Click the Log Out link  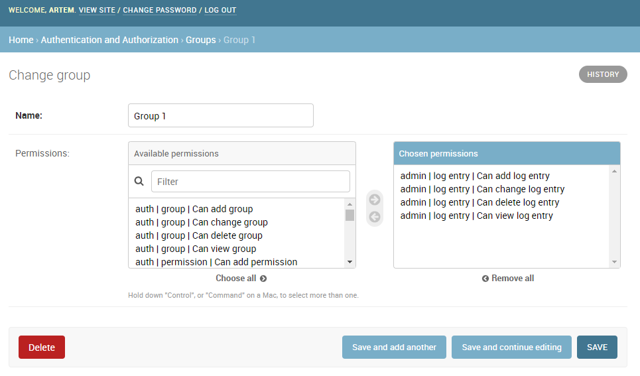(220, 10)
